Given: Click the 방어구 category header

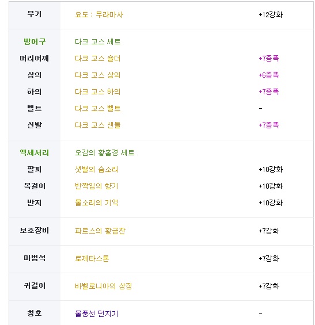Looking at the screenshot, I should 35,41.
